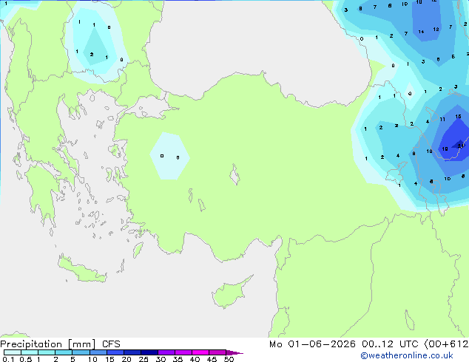Click the '11' precipitation value on the map
Screen dimensions: 469x362
(442, 120)
